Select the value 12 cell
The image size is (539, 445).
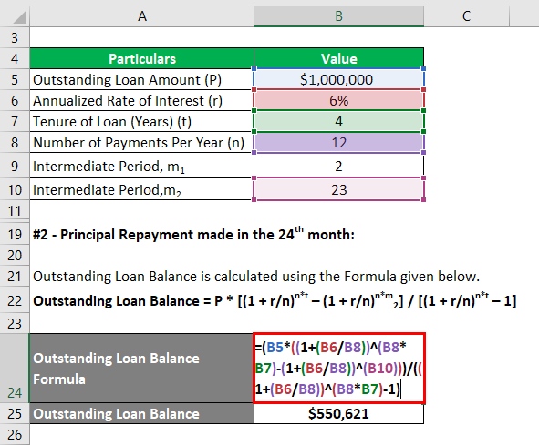(x=338, y=142)
